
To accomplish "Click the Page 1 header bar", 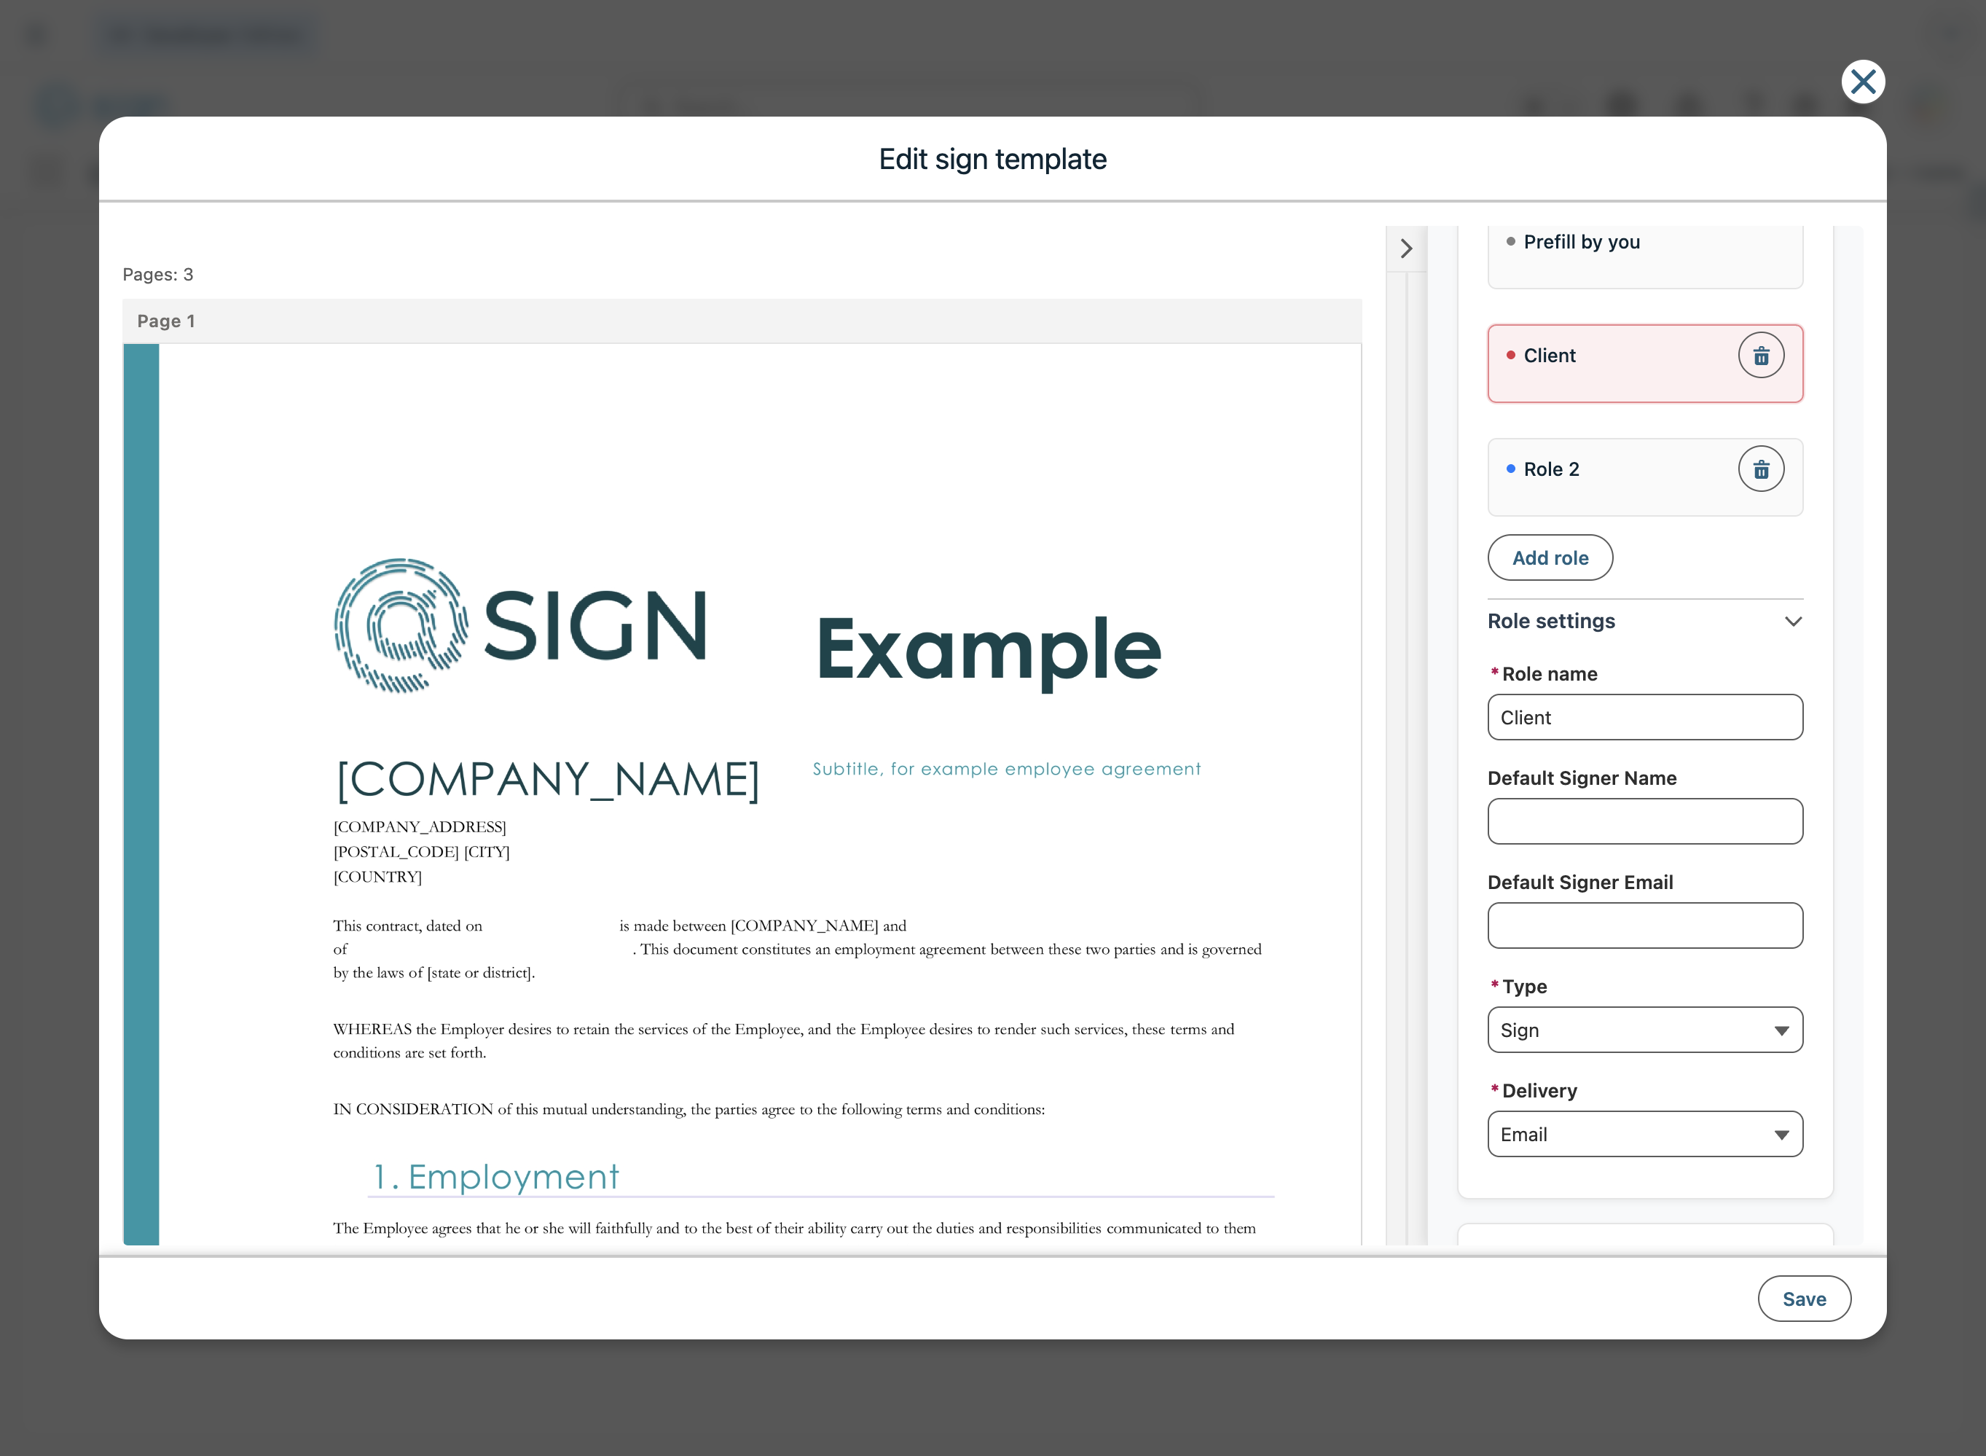I will coord(742,321).
